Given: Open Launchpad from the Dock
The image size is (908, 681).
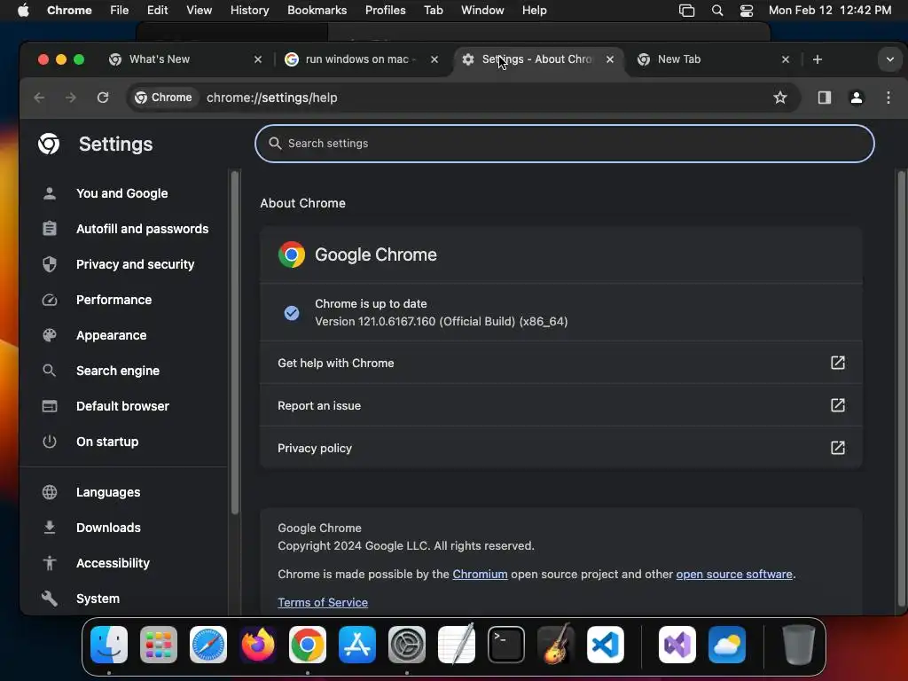Looking at the screenshot, I should pyautogui.click(x=159, y=645).
